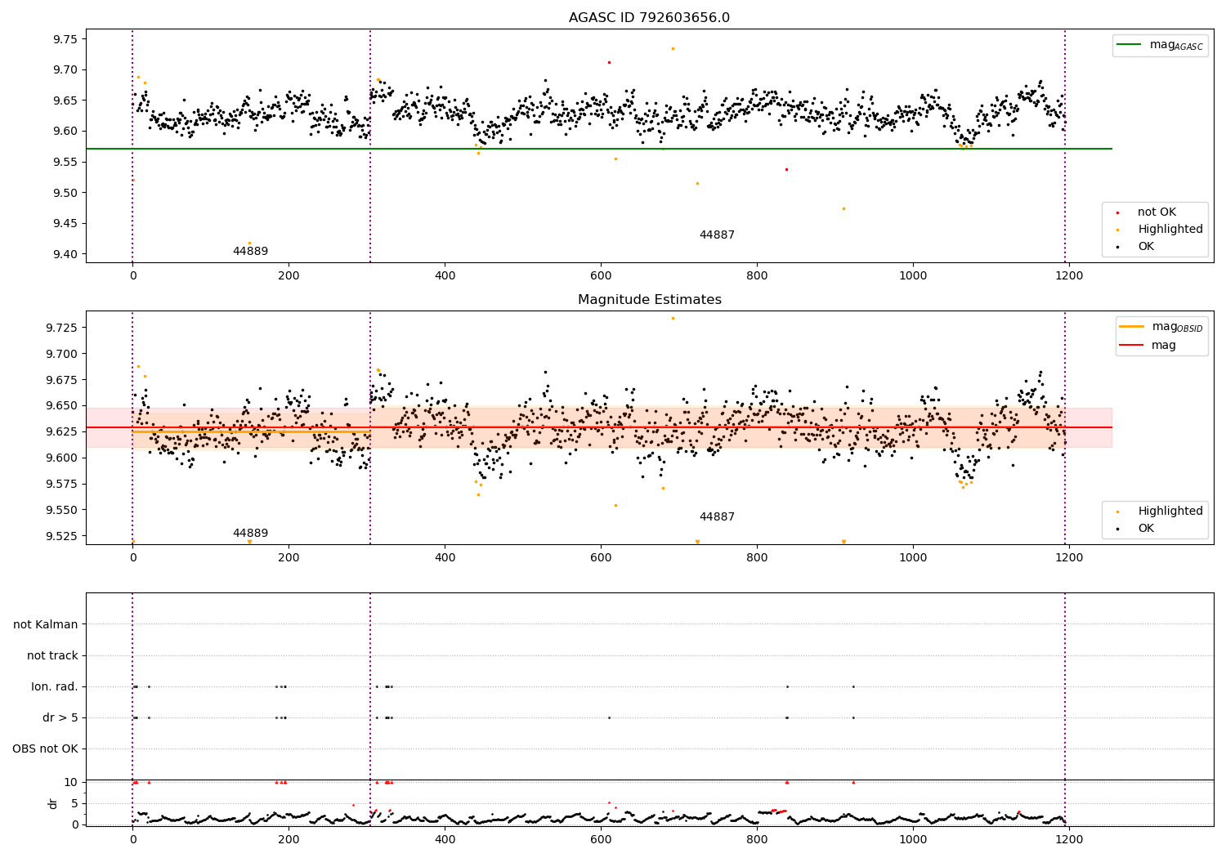The image size is (1226, 858).
Task: Click the 'dr > 5' axis label
Action: (x=60, y=718)
